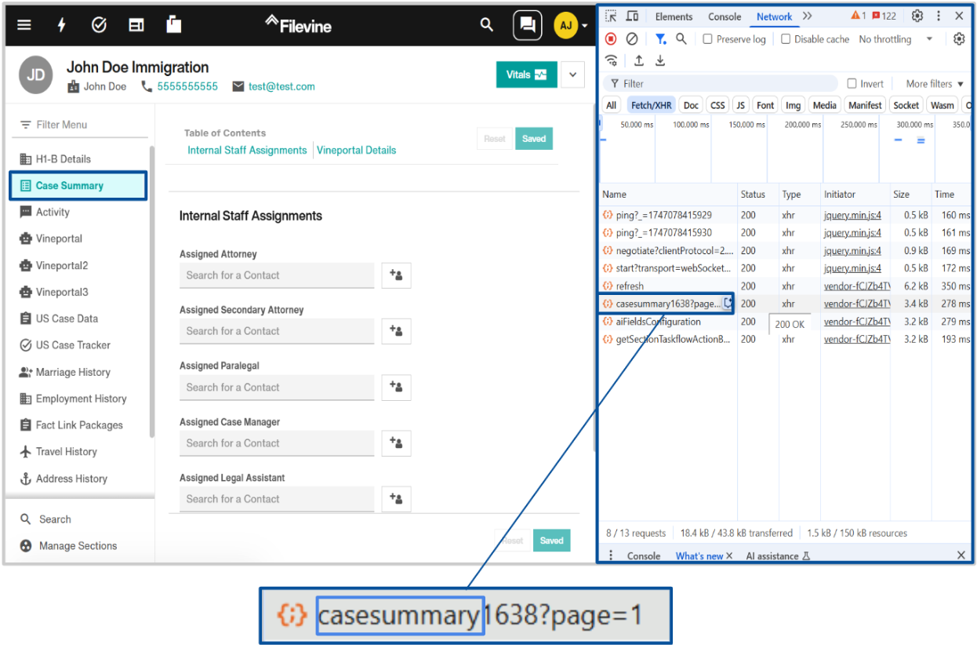Open the No throttling dropdown
This screenshot has height=648, width=977.
[895, 39]
